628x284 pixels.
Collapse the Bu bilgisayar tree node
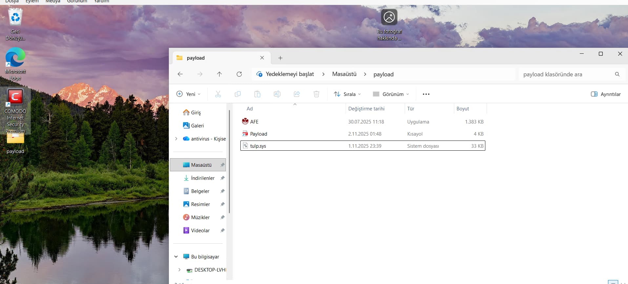[x=176, y=256]
